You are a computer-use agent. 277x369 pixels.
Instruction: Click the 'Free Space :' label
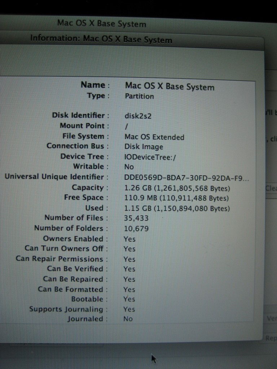86,197
